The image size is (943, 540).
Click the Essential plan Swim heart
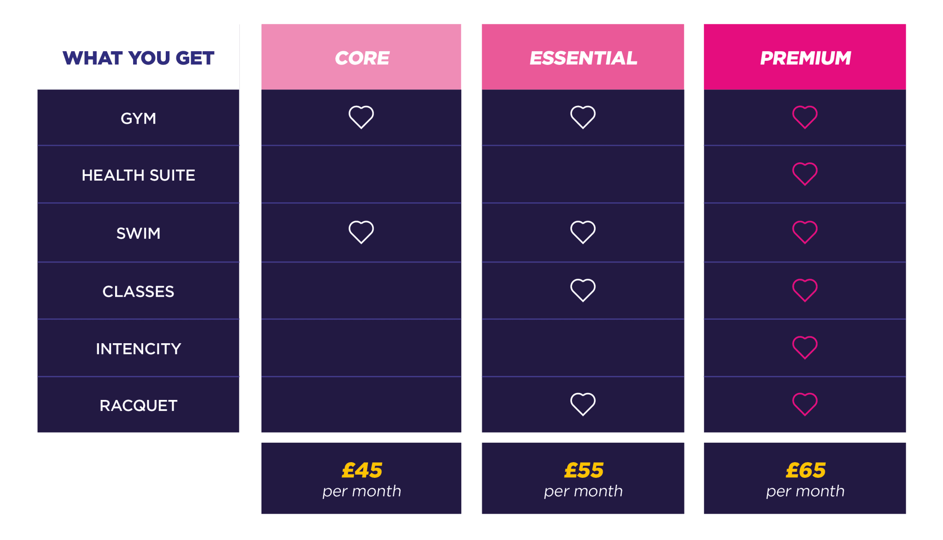pyautogui.click(x=583, y=232)
